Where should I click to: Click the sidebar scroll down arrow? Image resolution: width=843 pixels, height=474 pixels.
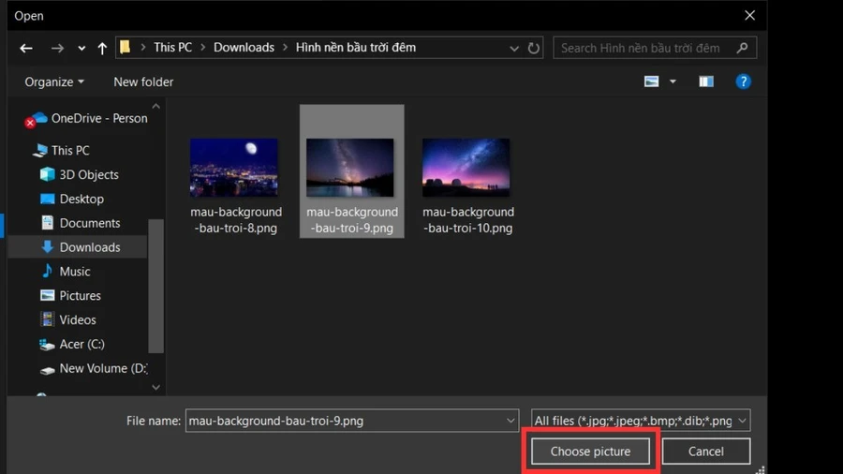click(155, 387)
